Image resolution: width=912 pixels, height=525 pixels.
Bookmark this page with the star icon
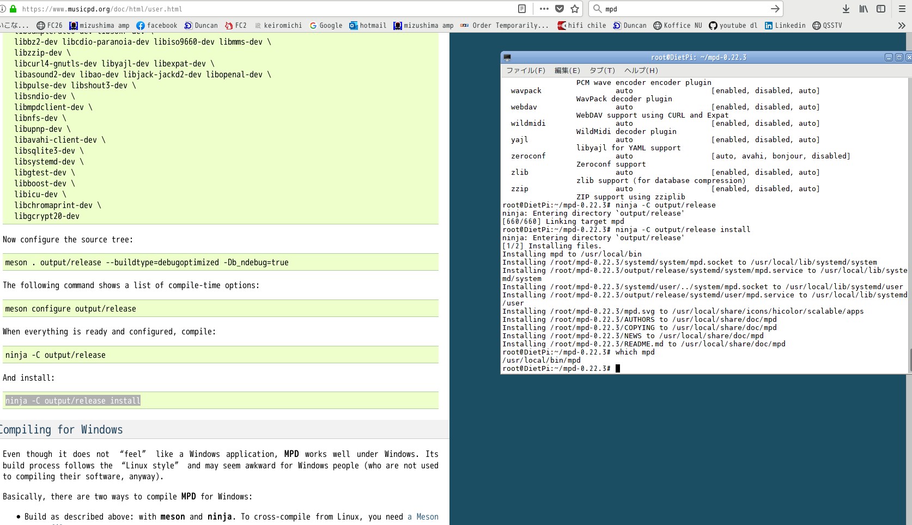click(x=575, y=9)
